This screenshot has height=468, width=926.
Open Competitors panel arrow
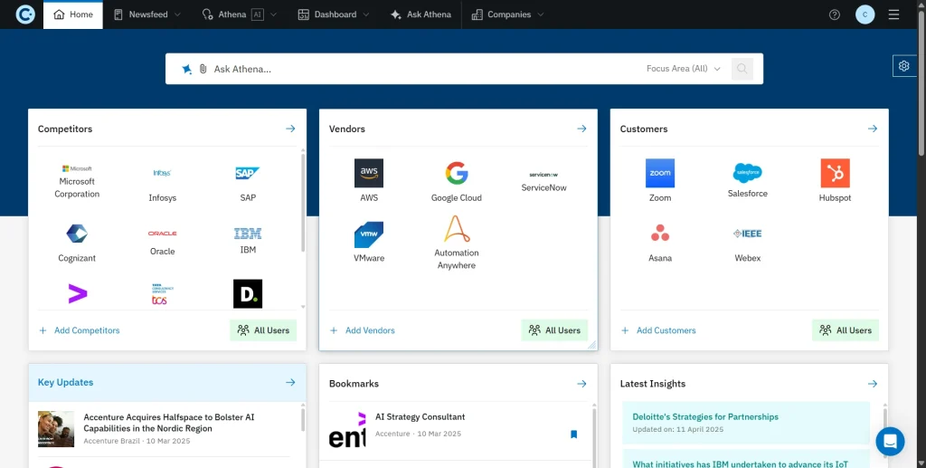click(290, 129)
